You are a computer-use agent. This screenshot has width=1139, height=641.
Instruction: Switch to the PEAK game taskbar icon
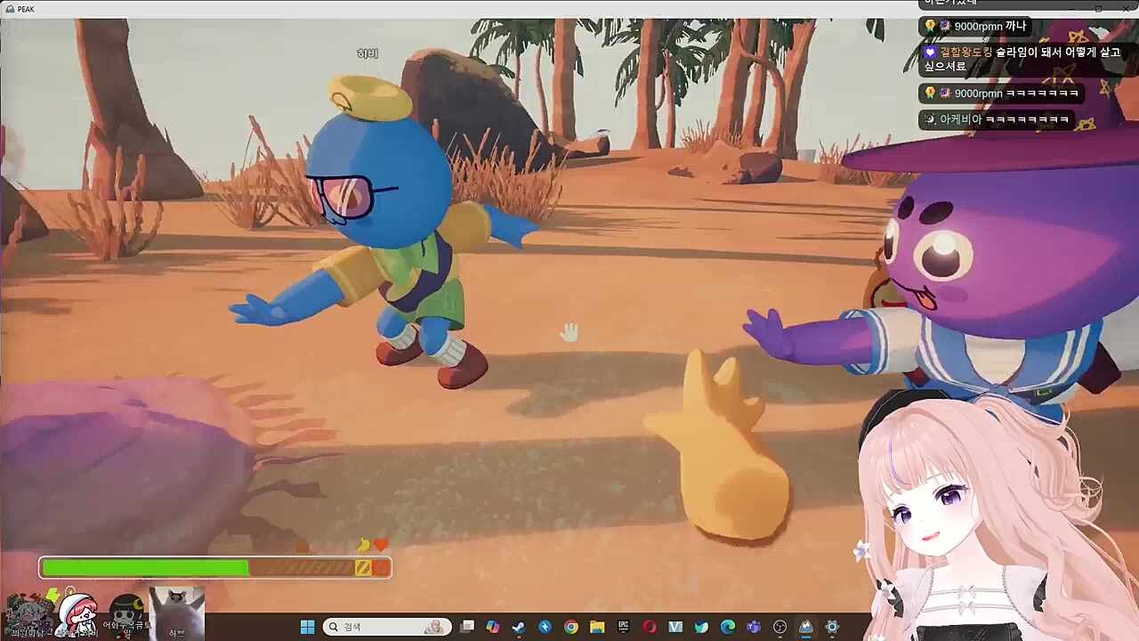[x=806, y=627]
